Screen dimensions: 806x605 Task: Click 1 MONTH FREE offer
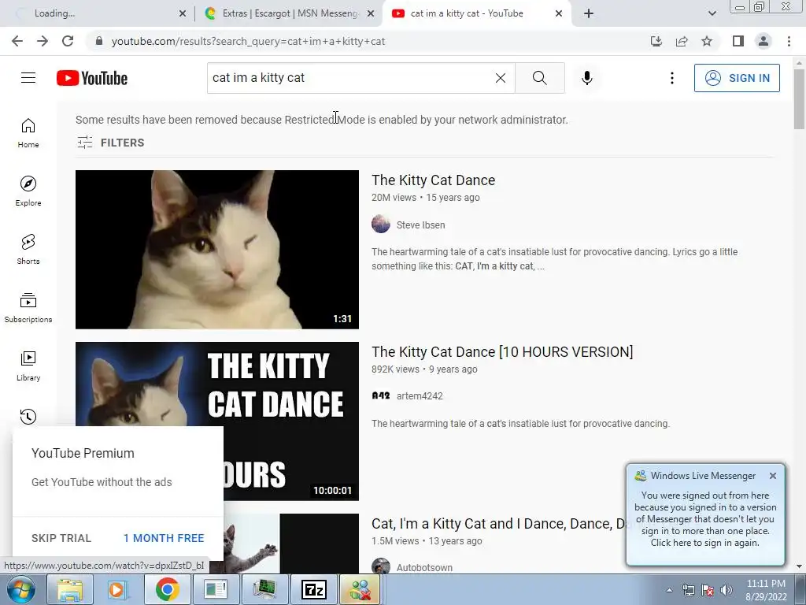[x=164, y=538]
